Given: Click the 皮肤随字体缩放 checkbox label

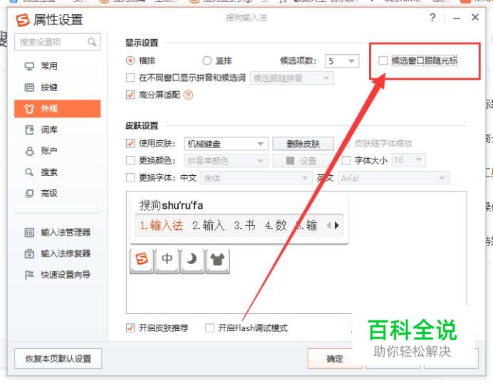Looking at the screenshot, I should [383, 144].
